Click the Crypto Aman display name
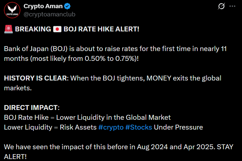The height and width of the screenshot is (161, 242). point(43,6)
